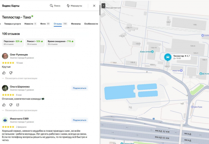Open Олег Румянцев's profile name
209x144 pixels.
click(19, 55)
